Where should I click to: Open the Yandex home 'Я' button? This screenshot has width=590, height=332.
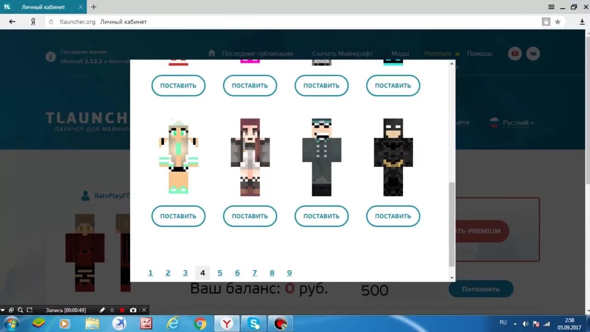pyautogui.click(x=33, y=22)
